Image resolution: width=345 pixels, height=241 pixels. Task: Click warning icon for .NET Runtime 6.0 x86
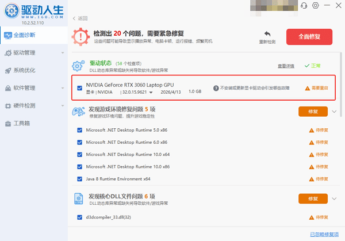click(312, 143)
